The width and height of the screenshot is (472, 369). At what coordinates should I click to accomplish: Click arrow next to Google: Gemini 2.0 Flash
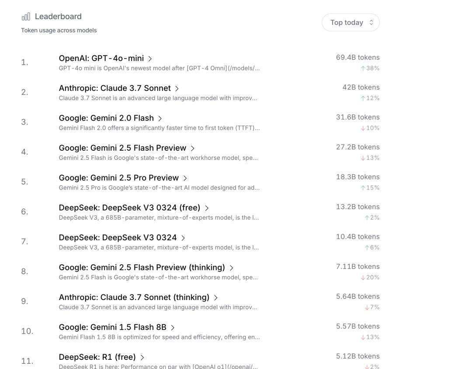coord(160,118)
